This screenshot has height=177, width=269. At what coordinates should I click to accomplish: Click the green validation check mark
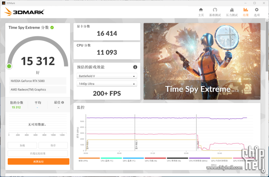(52, 28)
